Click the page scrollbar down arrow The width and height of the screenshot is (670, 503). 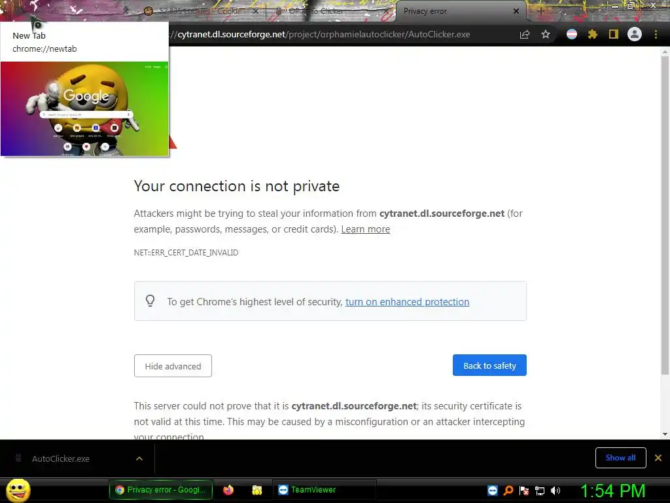click(665, 434)
